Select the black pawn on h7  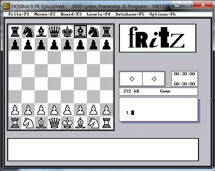107,45
